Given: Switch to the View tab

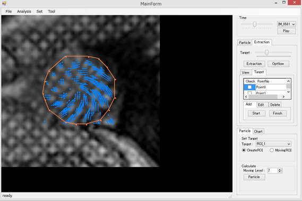Looking at the screenshot, I should pos(245,72).
